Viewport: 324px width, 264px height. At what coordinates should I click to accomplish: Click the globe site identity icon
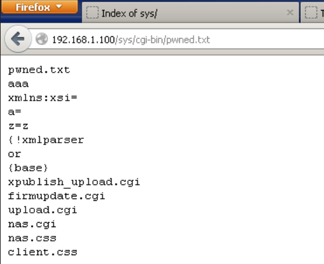41,39
